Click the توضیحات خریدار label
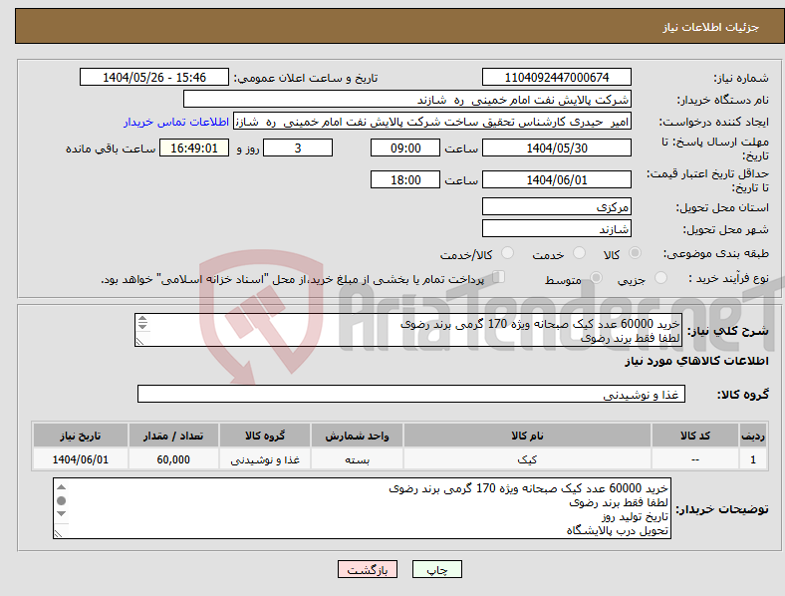 pos(722,509)
